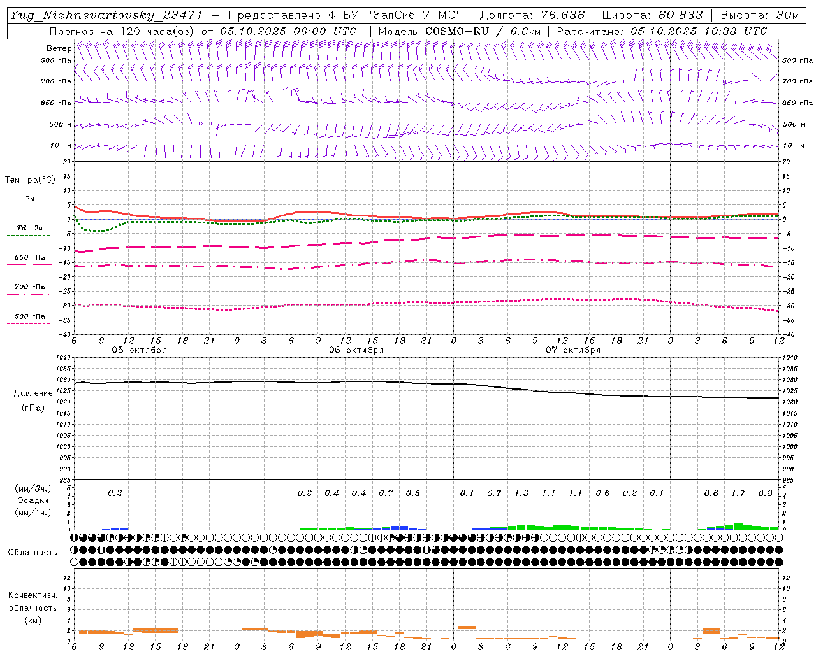The width and height of the screenshot is (816, 652).
Task: Click the (км) unit under convective cloudiness
Action: tap(33, 620)
